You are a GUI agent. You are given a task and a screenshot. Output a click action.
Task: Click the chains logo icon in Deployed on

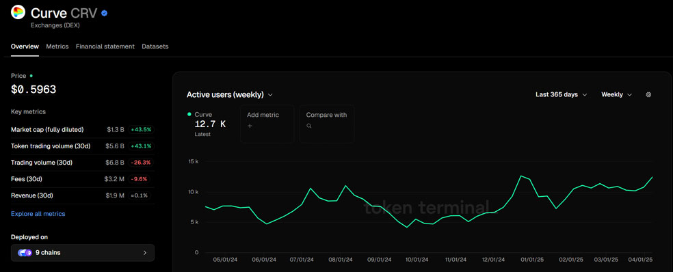(25, 253)
